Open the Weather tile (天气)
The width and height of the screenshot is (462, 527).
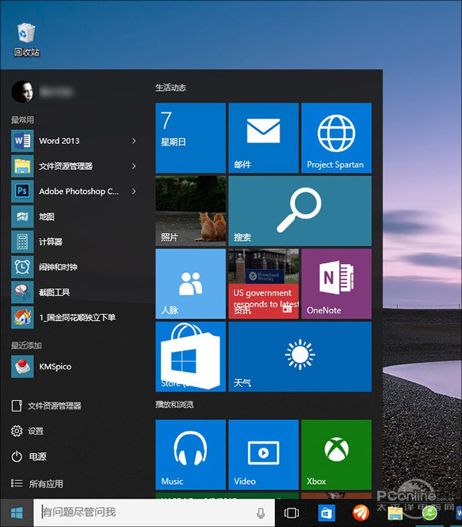(x=300, y=357)
